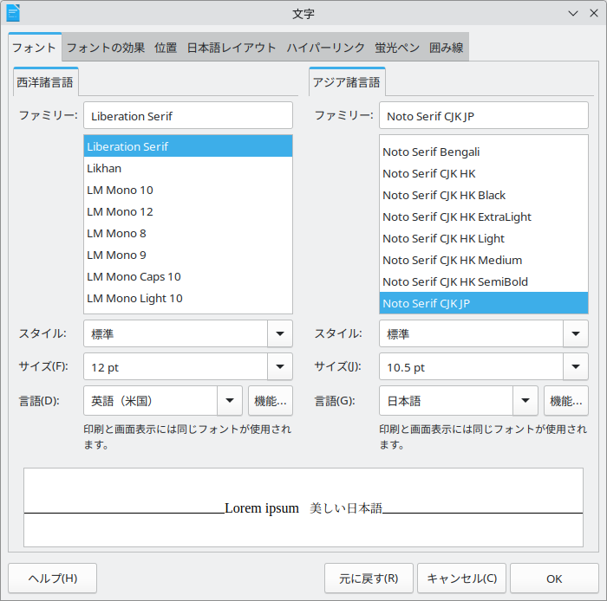607x601 pixels.
Task: Open the 位置 tab
Action: [166, 48]
